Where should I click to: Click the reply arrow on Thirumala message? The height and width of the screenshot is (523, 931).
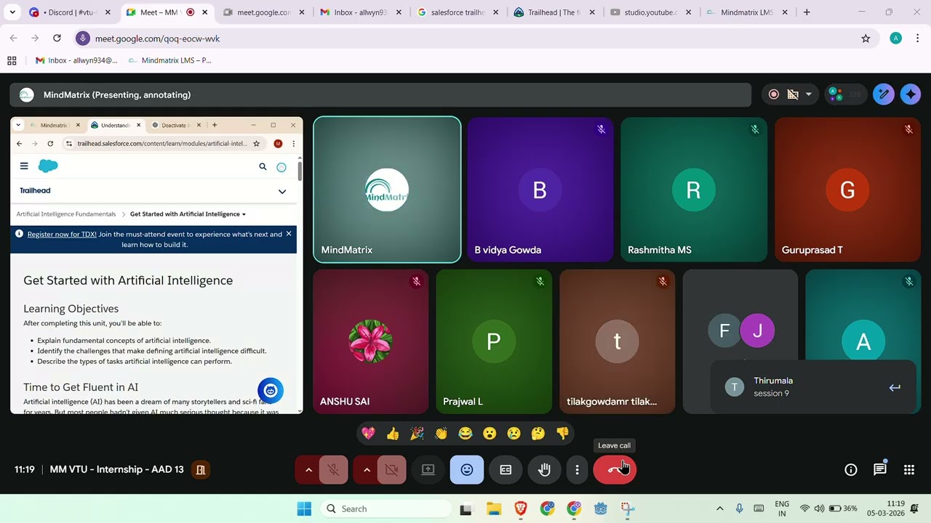(895, 388)
